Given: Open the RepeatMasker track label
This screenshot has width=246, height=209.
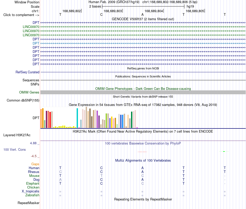Looking at the screenshot, I should click(x=28, y=203).
